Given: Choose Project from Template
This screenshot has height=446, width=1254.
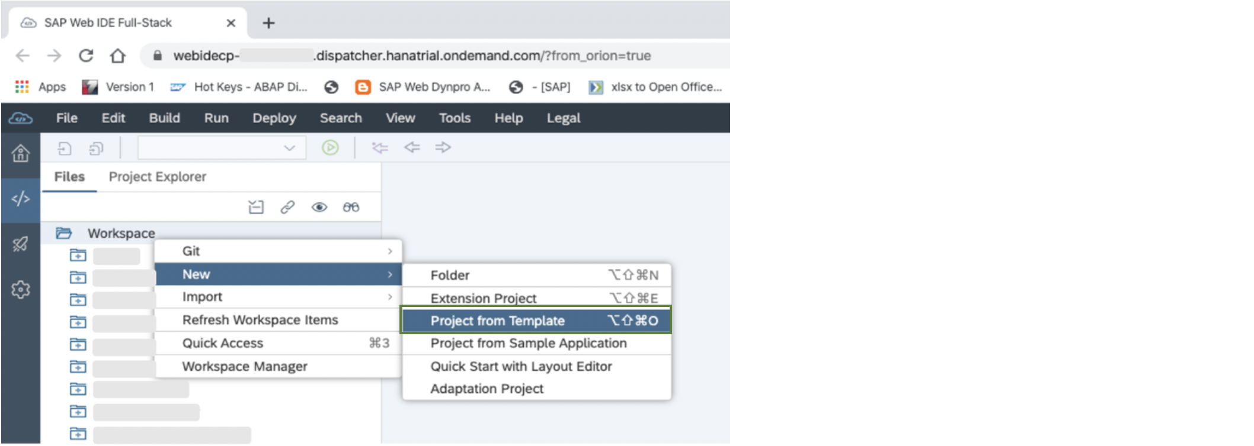Looking at the screenshot, I should [537, 321].
